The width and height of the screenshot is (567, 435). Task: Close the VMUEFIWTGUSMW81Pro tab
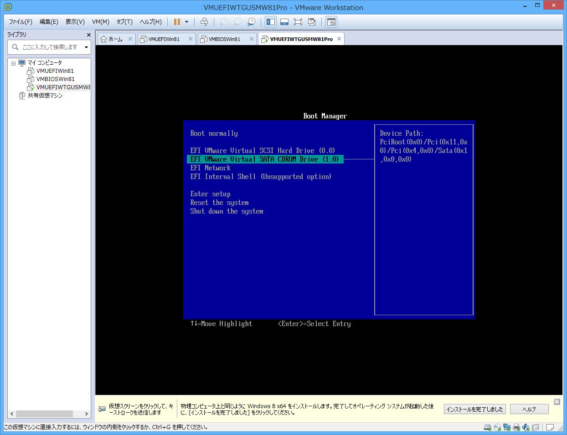(x=339, y=39)
